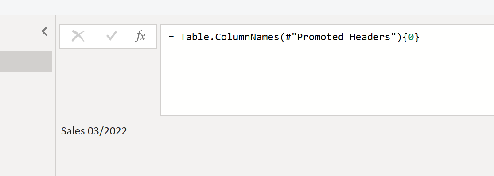Click empty Queries pane area below selection
The height and width of the screenshot is (176, 494).
(26, 124)
